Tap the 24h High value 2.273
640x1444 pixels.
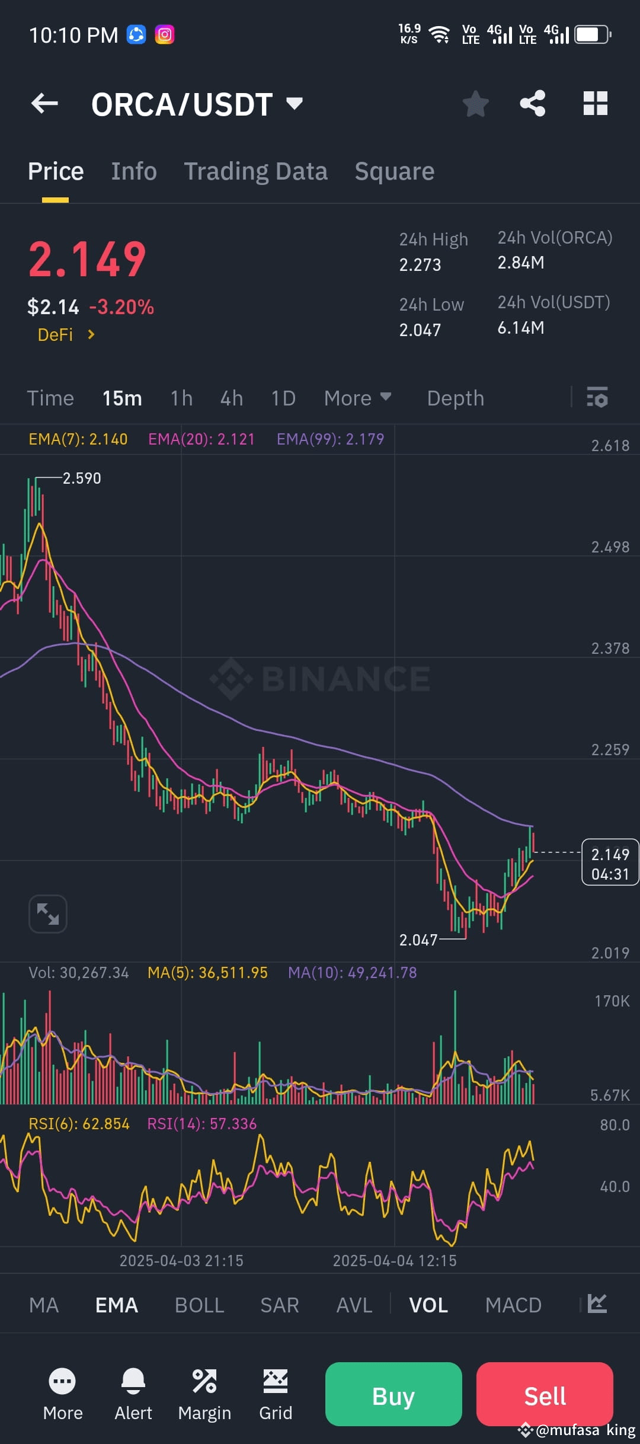coord(420,264)
